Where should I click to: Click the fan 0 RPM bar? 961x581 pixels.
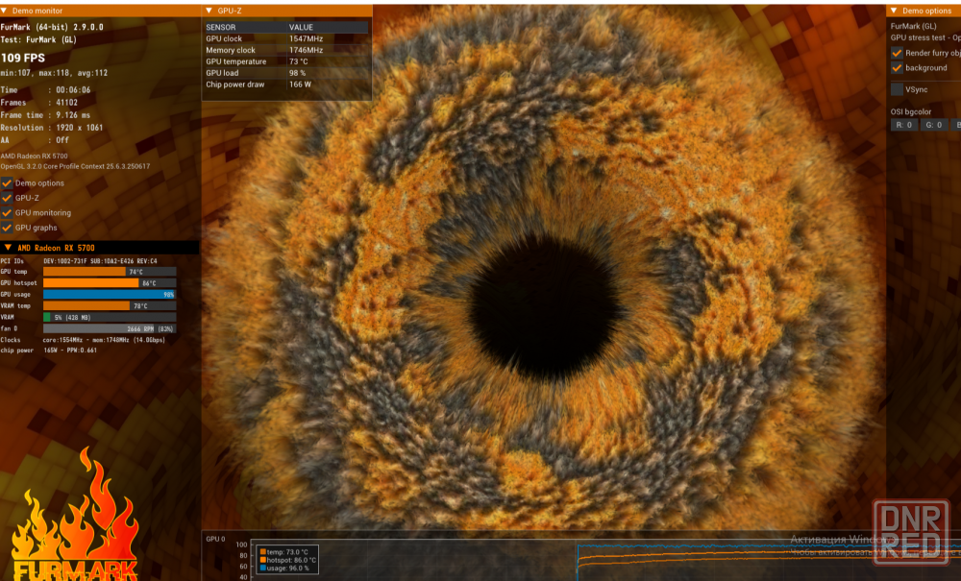[x=110, y=328]
